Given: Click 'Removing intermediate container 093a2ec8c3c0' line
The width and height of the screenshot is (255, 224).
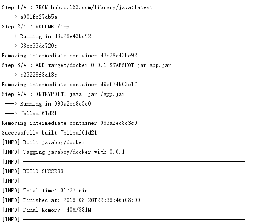Looking at the screenshot, I should click(x=69, y=123).
